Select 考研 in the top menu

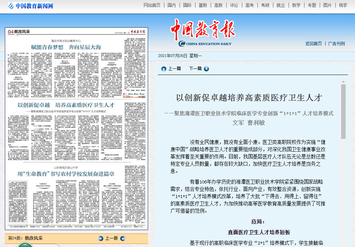(265, 5)
